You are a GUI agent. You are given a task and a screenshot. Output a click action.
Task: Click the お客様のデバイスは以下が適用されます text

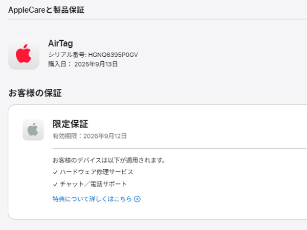(x=108, y=160)
